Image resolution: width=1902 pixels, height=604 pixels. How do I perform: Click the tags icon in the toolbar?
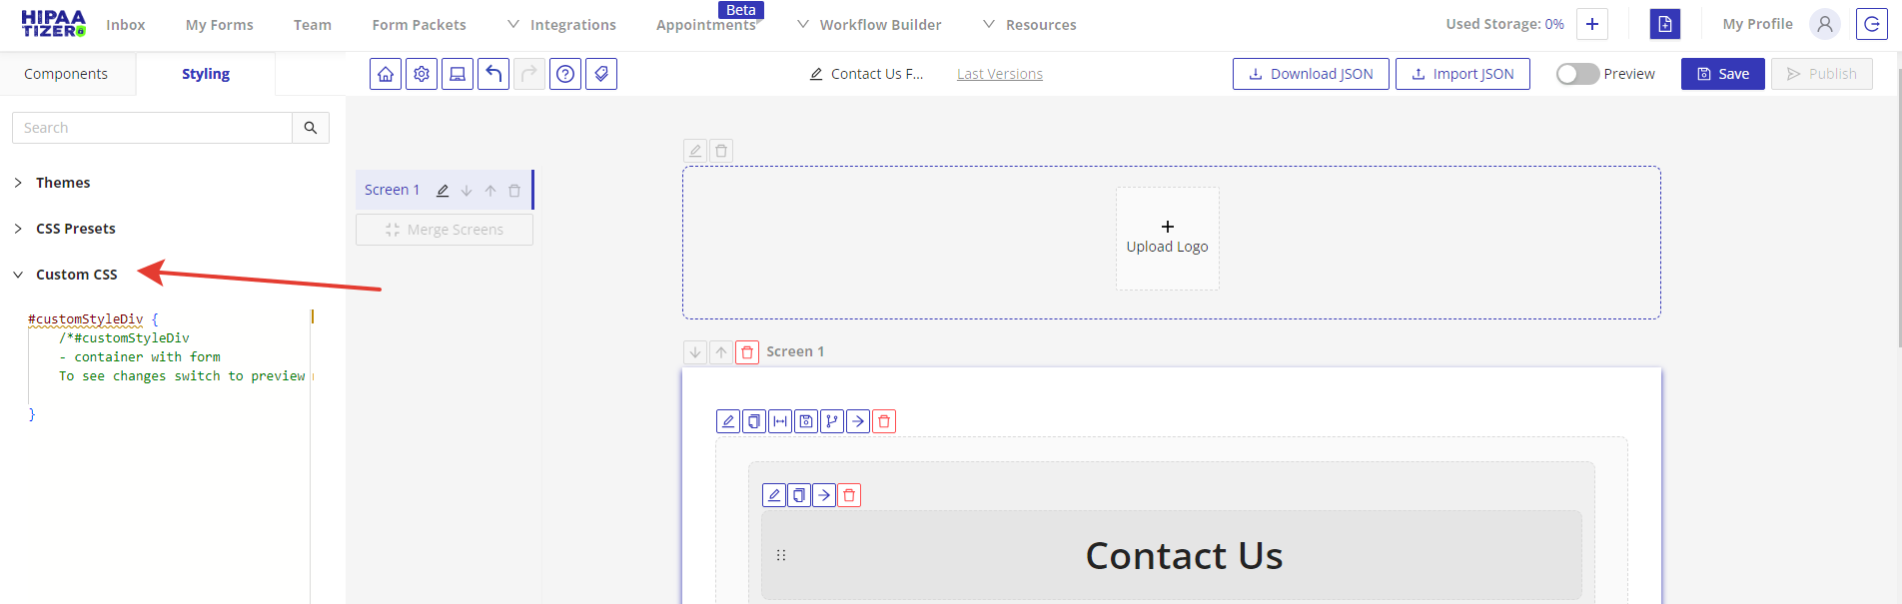[601, 74]
